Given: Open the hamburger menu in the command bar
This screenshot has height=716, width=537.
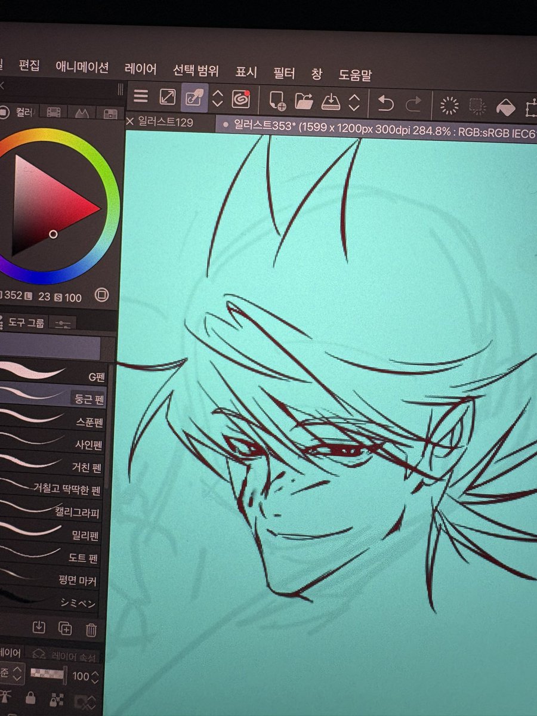Looking at the screenshot, I should tap(141, 97).
